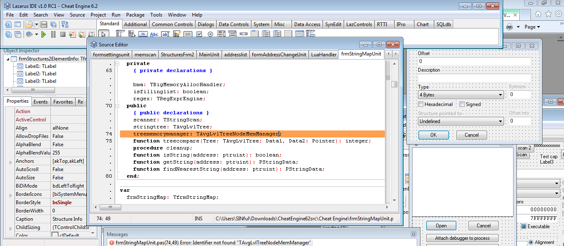The image size is (564, 246).
Task: Enable the Hexadecimal checkbox
Action: 421,104
